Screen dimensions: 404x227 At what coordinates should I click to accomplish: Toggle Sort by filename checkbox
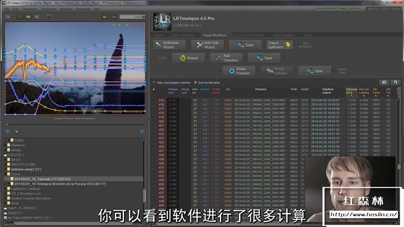click(x=195, y=83)
